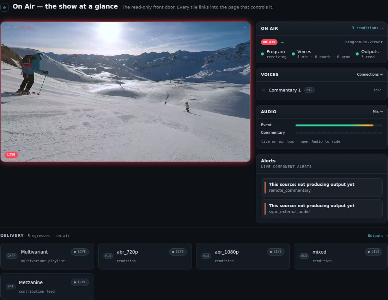Click the "multivariant playlist" caption

coord(43,261)
